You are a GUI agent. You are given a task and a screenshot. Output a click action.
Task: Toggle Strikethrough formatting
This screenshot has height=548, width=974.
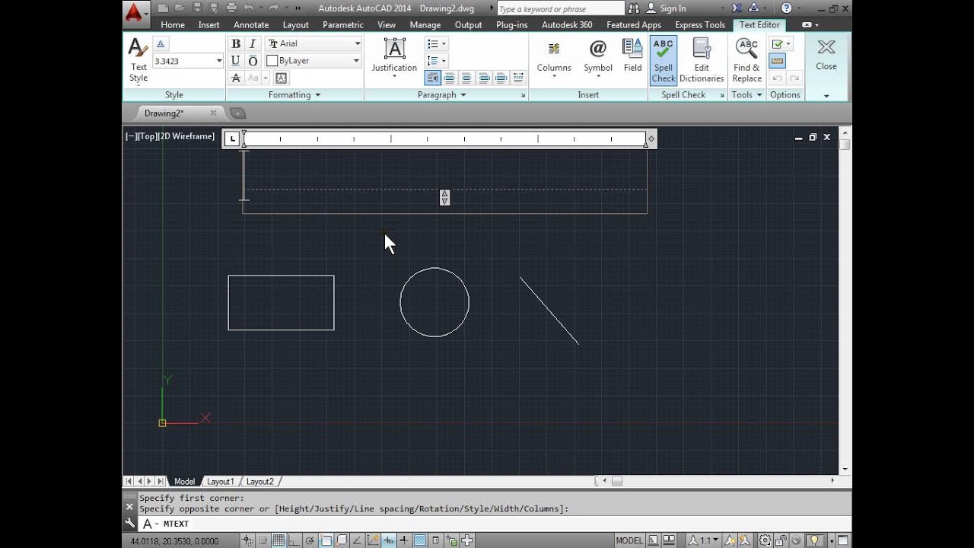point(236,78)
